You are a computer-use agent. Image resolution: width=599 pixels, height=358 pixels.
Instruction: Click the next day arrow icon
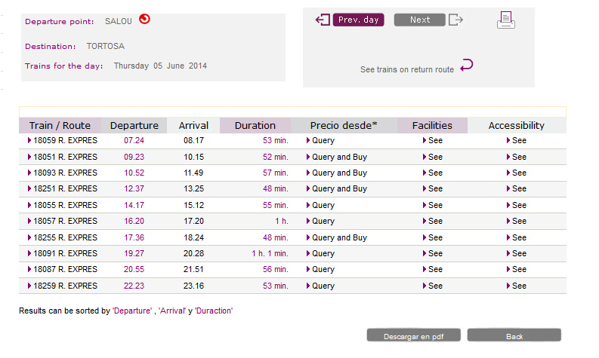(x=455, y=20)
